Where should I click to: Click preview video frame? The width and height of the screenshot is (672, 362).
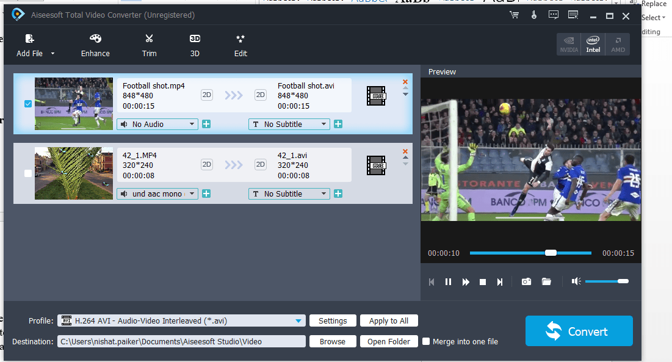pyautogui.click(x=530, y=160)
